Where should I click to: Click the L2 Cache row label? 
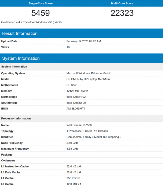[x=7, y=178]
